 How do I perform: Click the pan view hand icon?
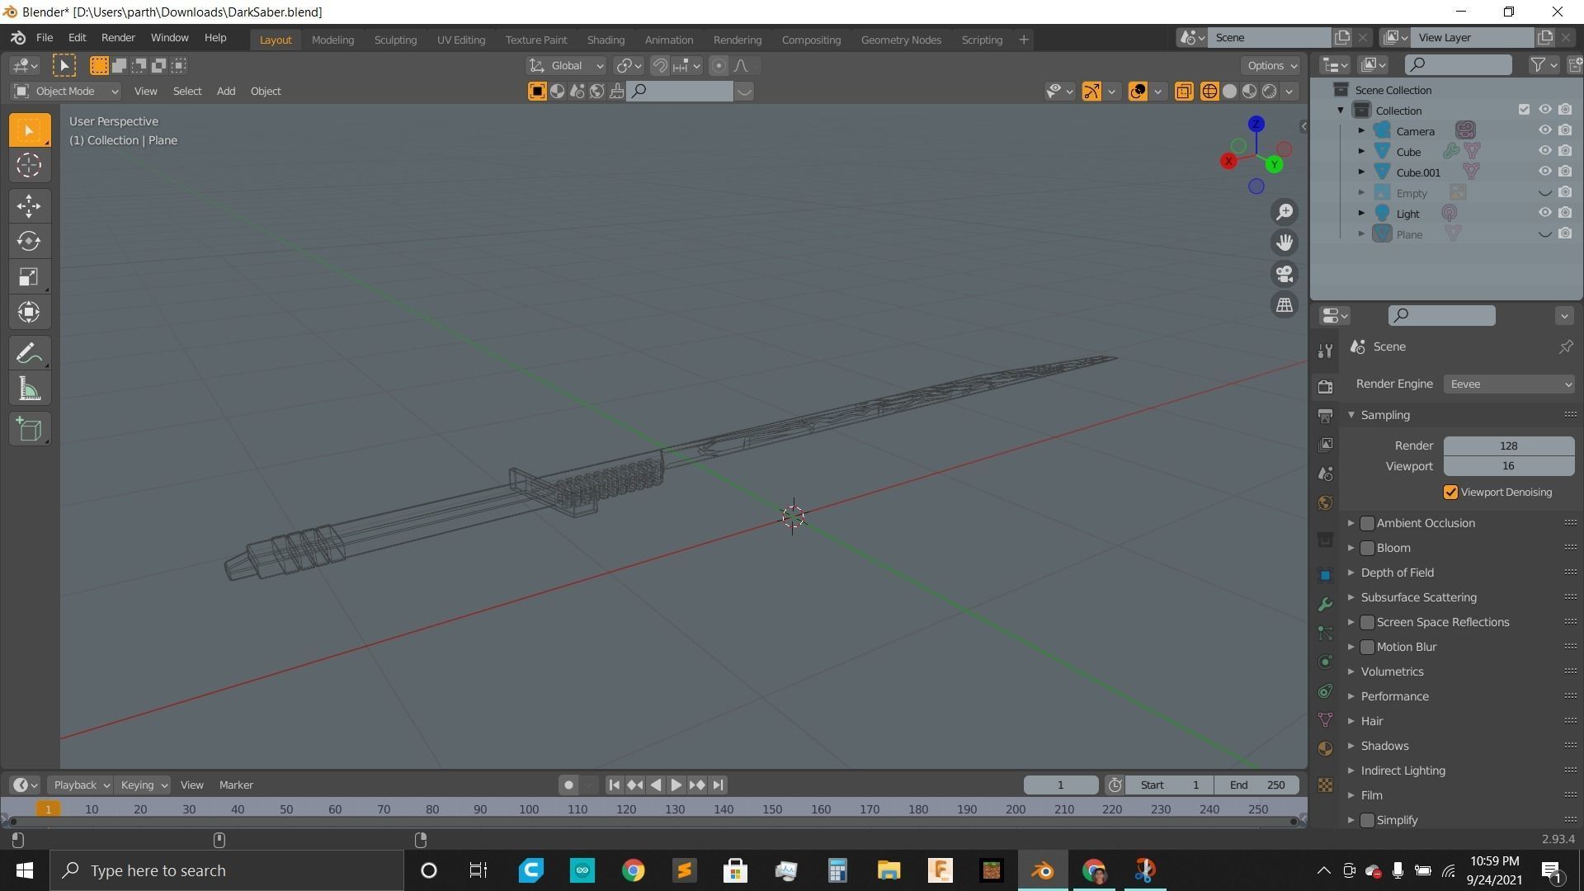(1285, 243)
